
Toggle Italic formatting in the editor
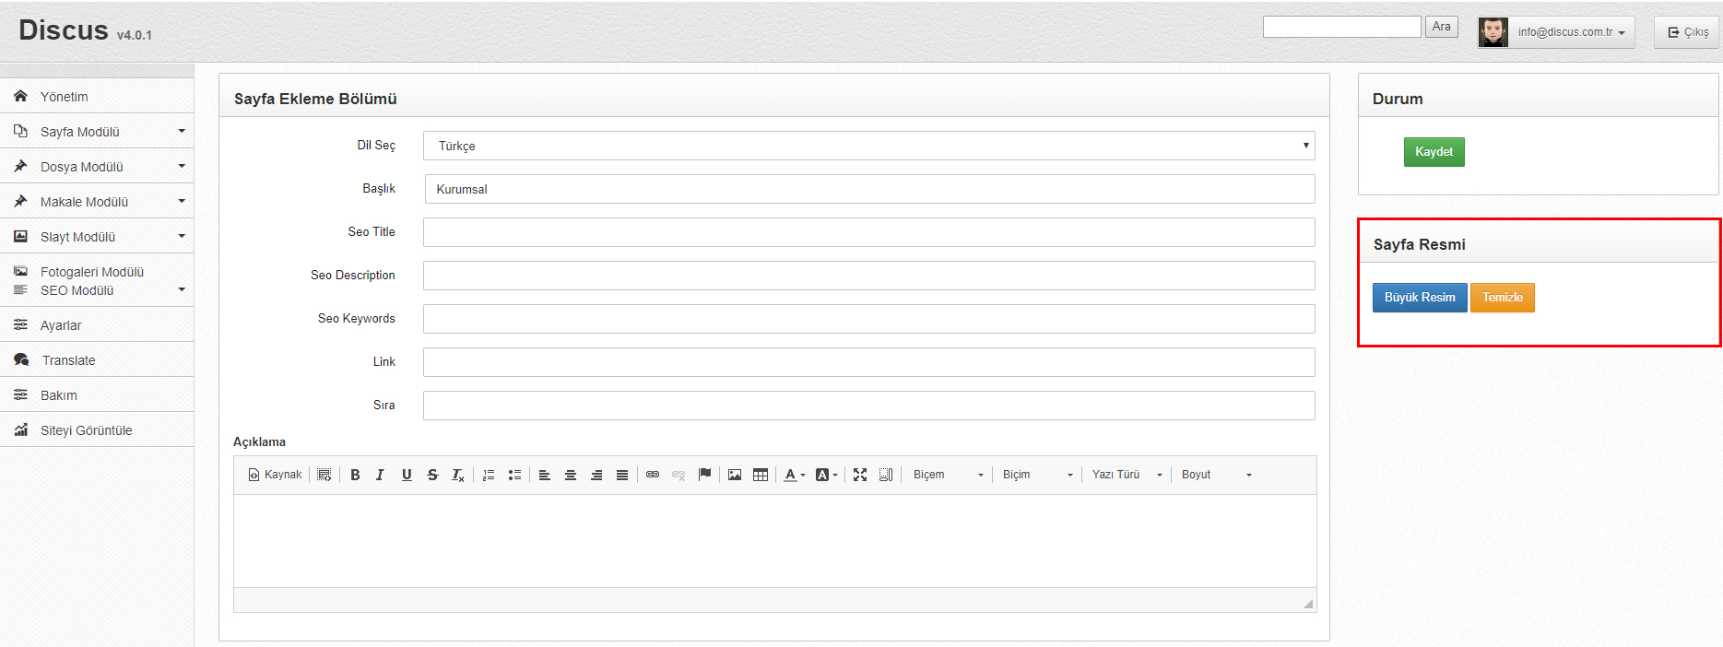tap(380, 475)
